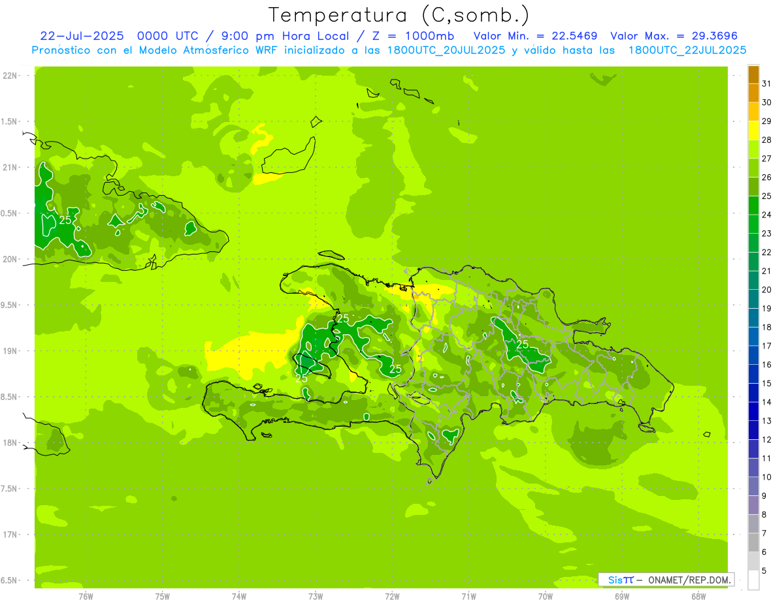Click legend value '20'
The height and width of the screenshot is (605, 784).
point(767,290)
